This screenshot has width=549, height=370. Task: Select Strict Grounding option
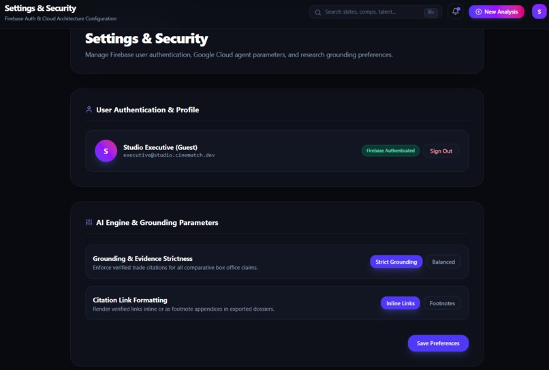[x=396, y=262]
